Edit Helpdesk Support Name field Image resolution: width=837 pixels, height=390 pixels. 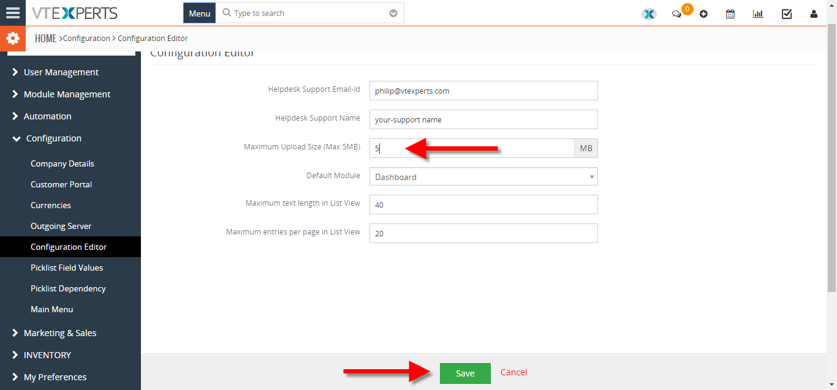click(x=483, y=119)
